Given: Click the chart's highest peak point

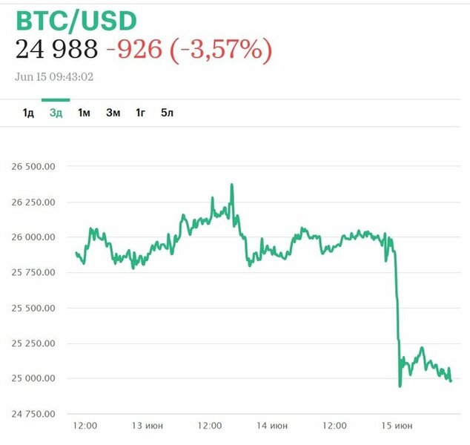Looking at the screenshot, I should 232,184.
